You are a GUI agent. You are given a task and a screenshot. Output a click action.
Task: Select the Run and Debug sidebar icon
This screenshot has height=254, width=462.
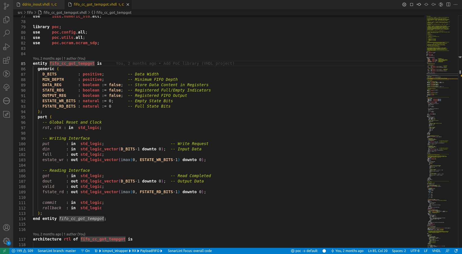[6, 46]
